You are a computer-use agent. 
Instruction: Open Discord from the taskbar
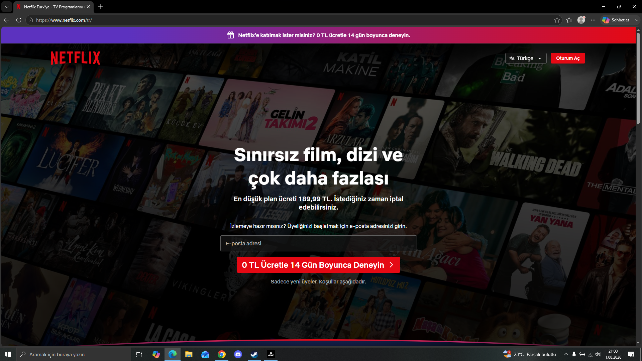pyautogui.click(x=238, y=354)
